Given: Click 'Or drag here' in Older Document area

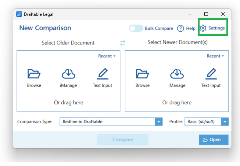Looking at the screenshot, I should click(x=68, y=102).
